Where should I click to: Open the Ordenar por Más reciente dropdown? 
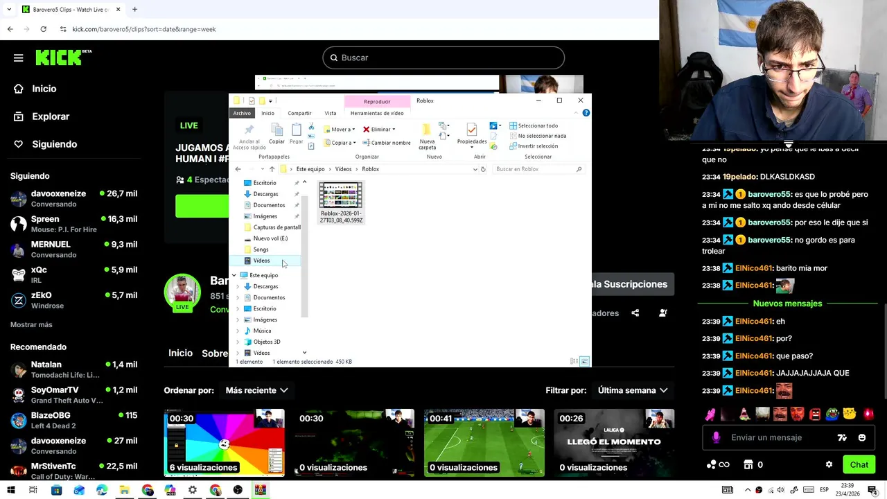pyautogui.click(x=256, y=390)
